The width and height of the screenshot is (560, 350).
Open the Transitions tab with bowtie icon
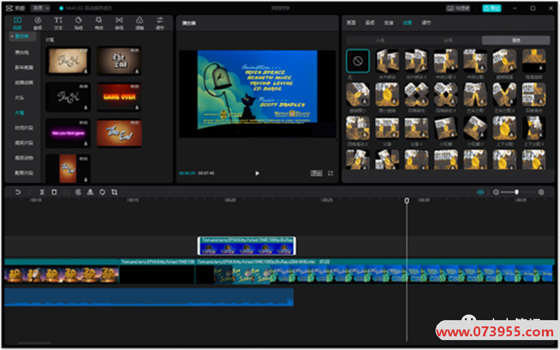coord(119,23)
